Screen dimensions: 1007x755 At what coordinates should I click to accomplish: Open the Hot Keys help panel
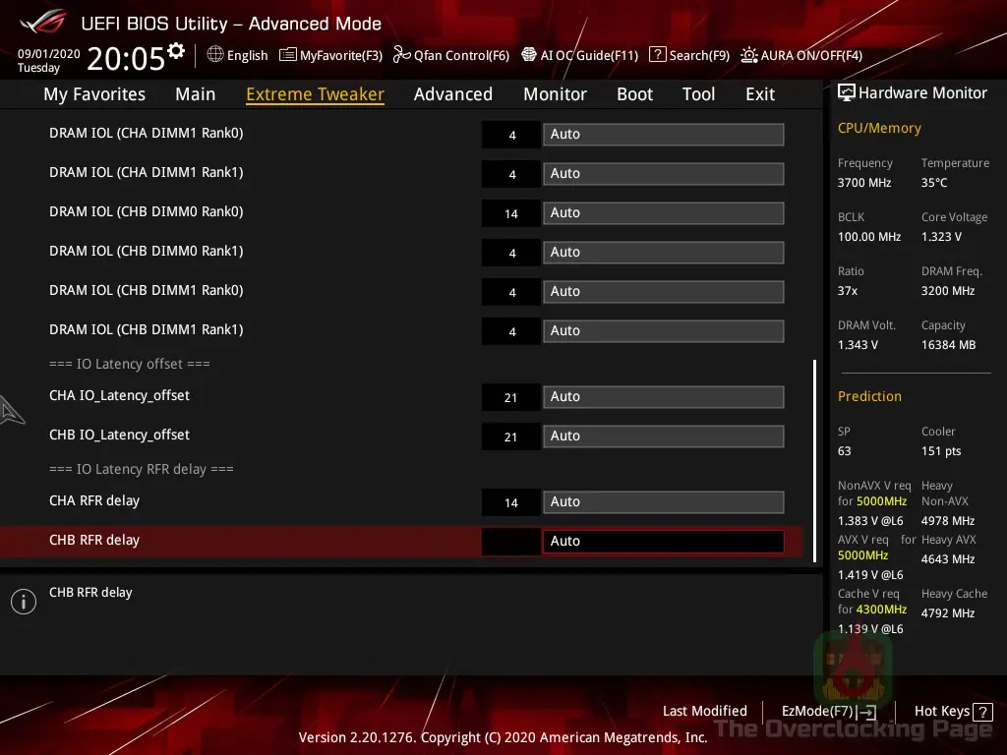(951, 711)
